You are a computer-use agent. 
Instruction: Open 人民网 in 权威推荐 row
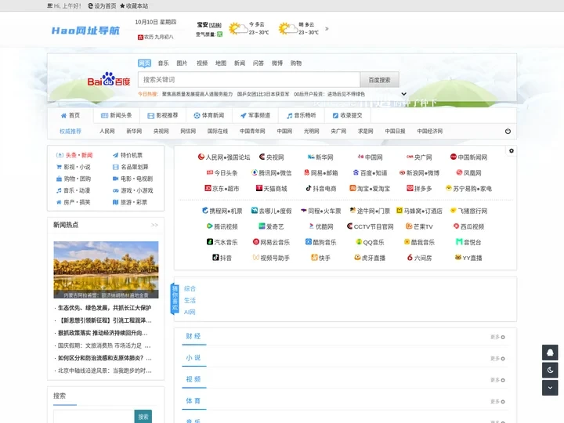[x=107, y=132]
